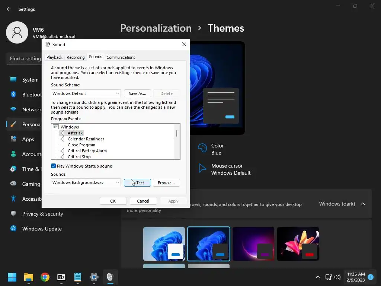Click the Test sound button
The width and height of the screenshot is (381, 286).
(x=137, y=182)
